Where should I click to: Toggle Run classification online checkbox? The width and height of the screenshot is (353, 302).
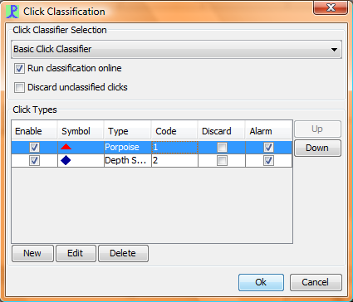tap(19, 68)
